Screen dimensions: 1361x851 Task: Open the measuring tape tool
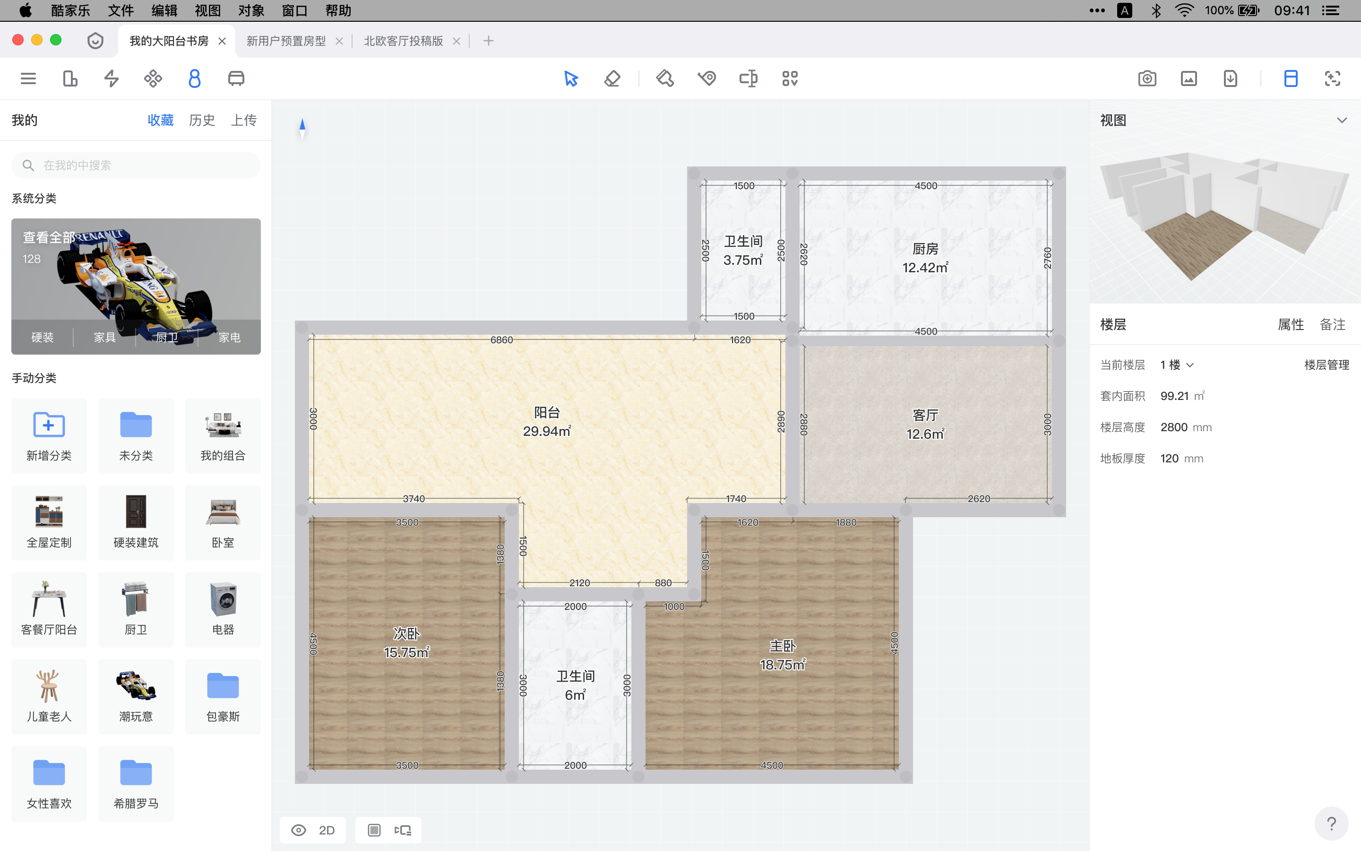[x=707, y=78]
